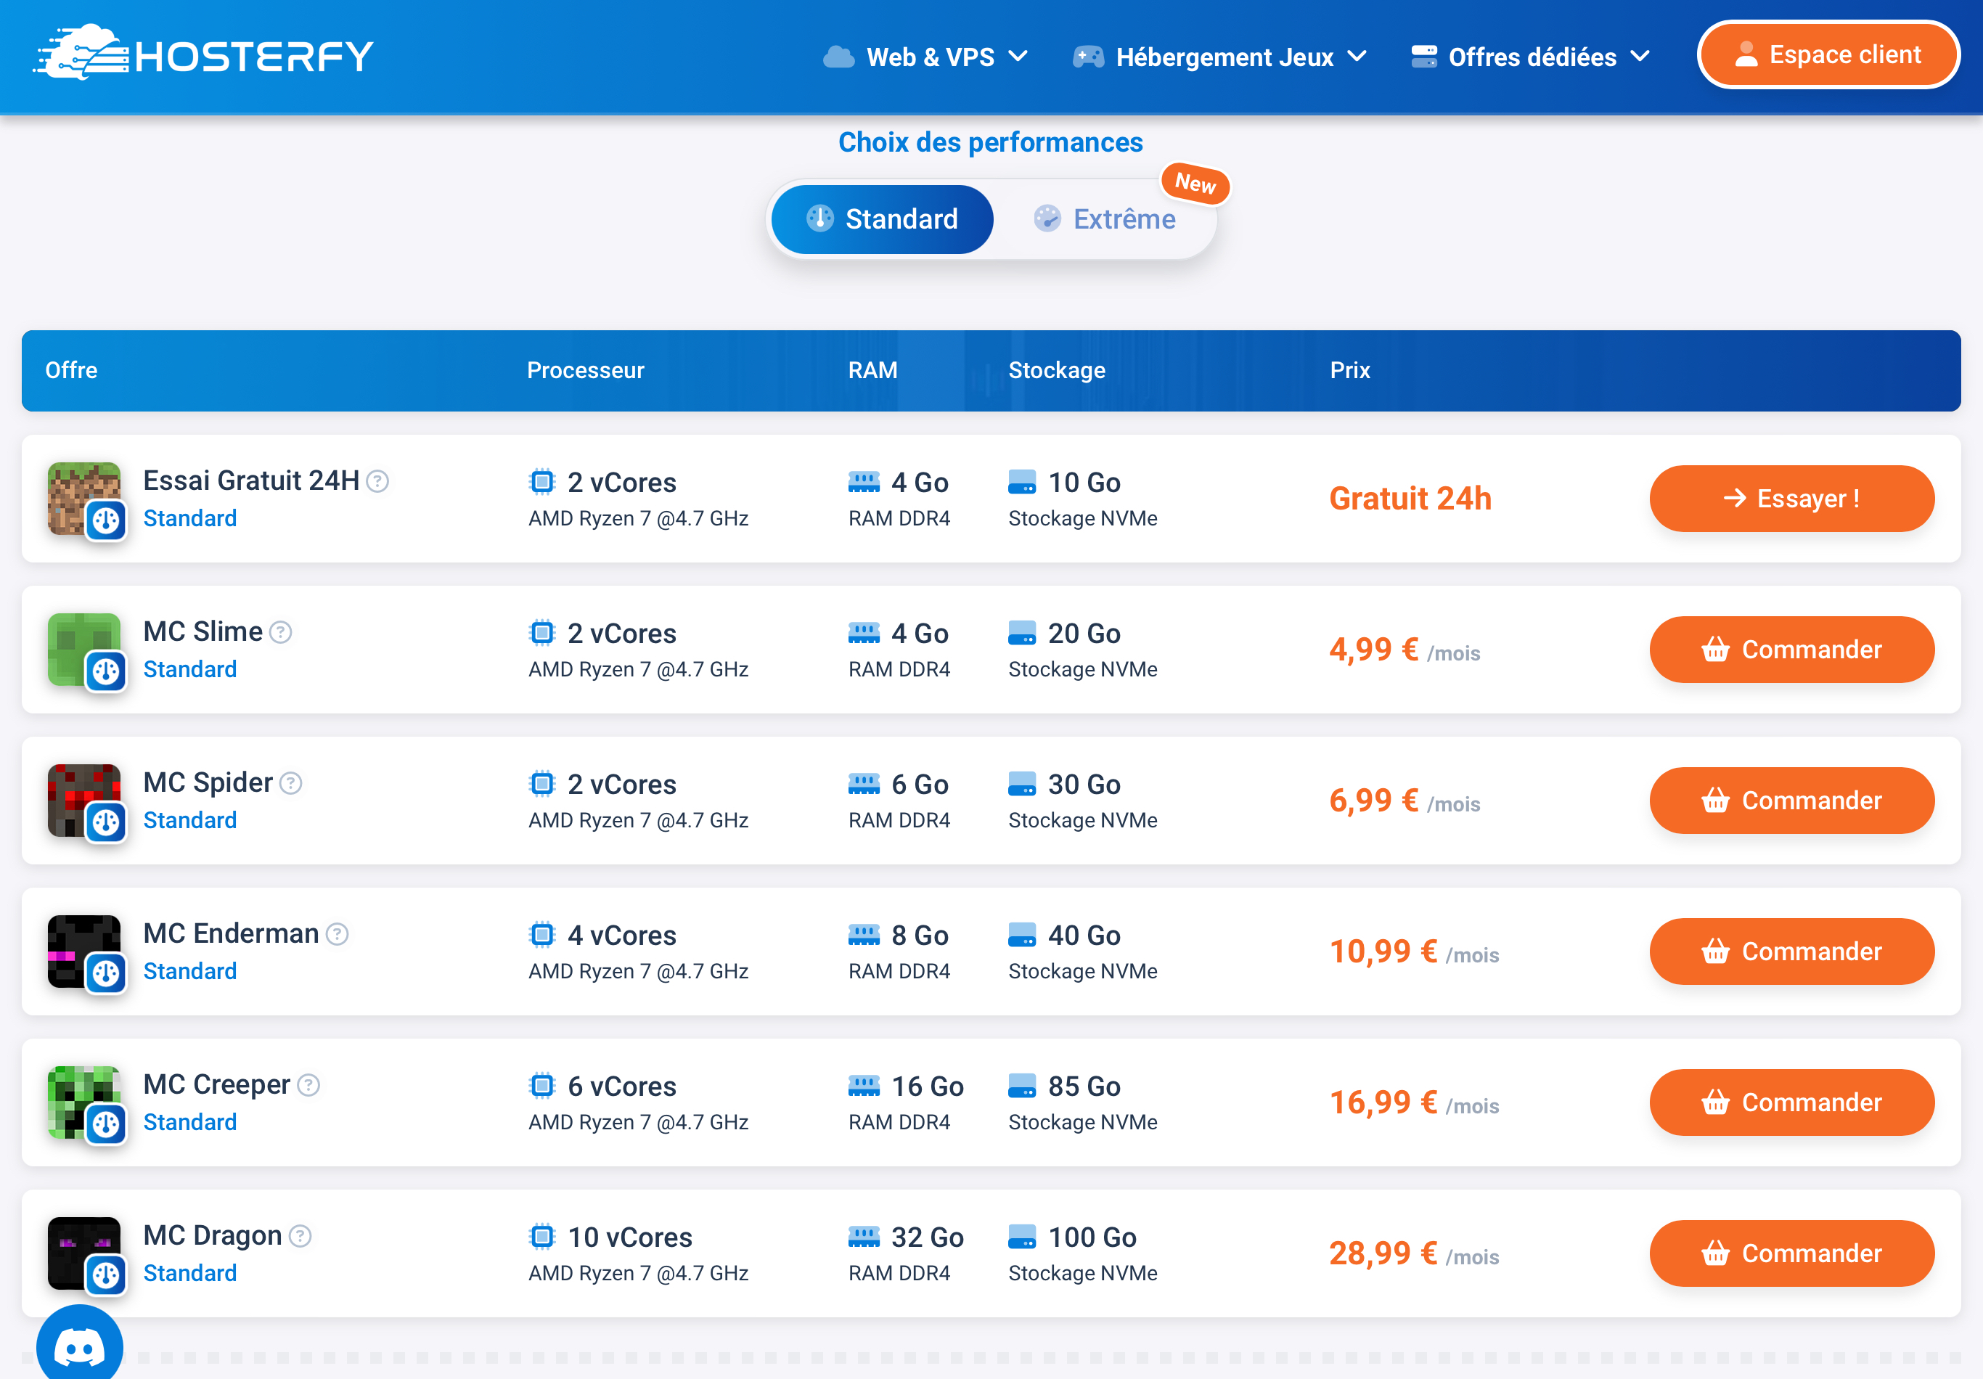Click the RAM column header

click(x=872, y=370)
